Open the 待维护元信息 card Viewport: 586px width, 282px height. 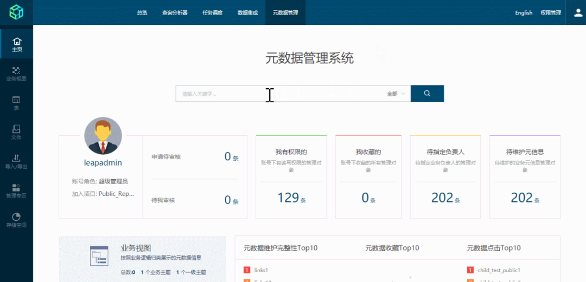point(525,177)
